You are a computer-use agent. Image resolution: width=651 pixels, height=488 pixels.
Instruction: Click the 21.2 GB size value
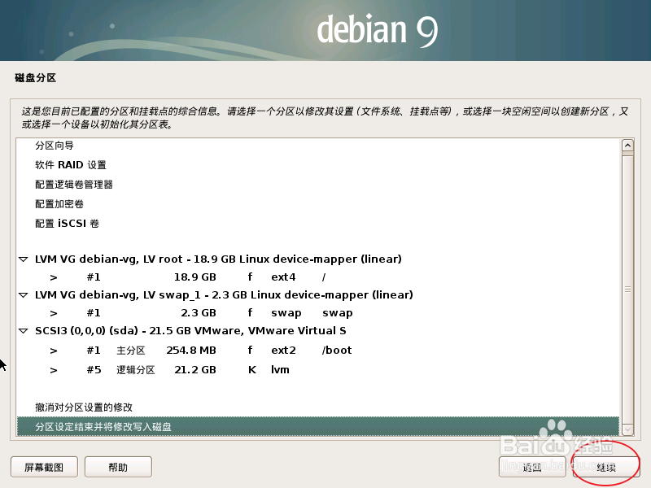tap(195, 370)
